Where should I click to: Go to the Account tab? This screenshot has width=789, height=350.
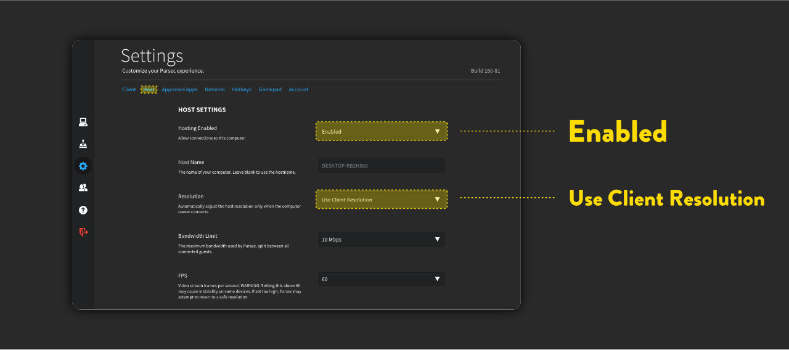tap(298, 90)
